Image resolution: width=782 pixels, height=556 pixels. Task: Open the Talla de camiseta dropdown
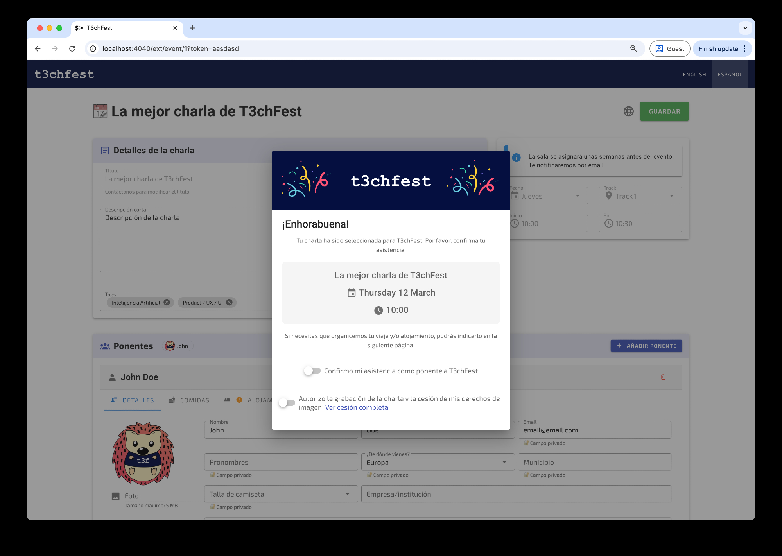point(281,494)
